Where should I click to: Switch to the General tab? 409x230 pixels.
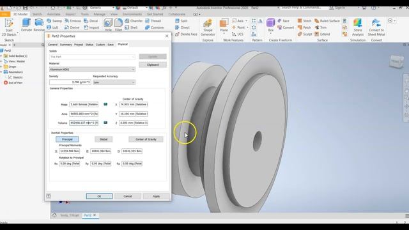[52, 45]
